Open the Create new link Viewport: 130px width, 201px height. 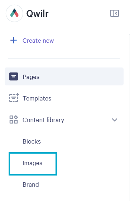tap(38, 41)
